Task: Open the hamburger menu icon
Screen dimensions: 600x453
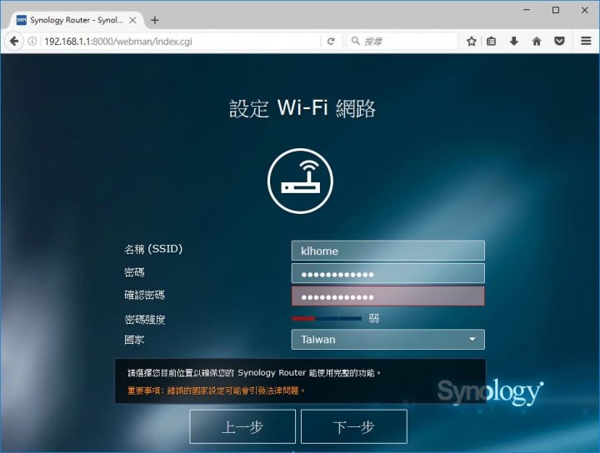Action: pyautogui.click(x=586, y=41)
